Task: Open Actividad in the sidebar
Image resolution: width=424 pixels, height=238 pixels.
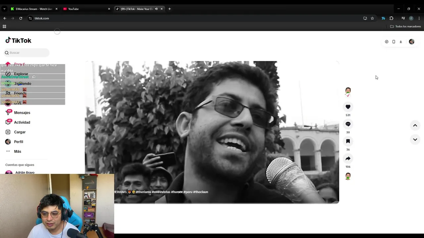Action: coord(22,122)
